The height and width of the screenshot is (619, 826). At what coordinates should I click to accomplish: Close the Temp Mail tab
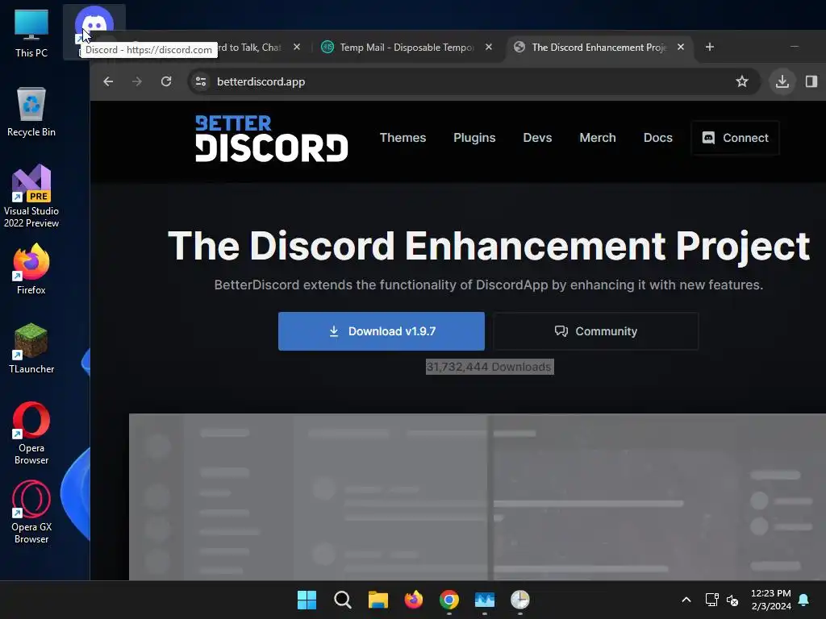point(488,47)
